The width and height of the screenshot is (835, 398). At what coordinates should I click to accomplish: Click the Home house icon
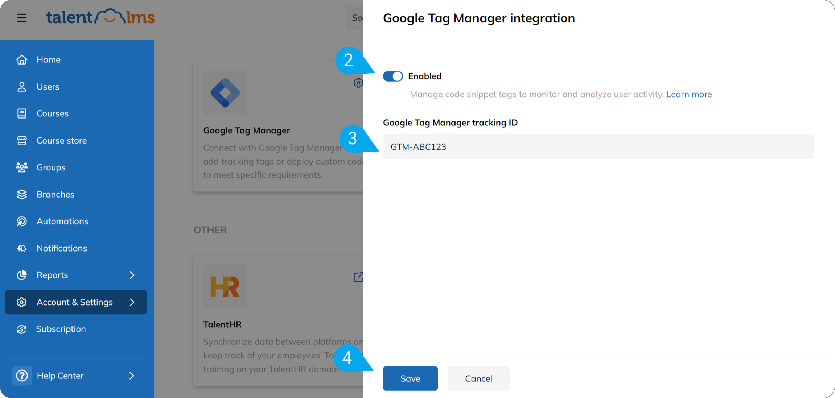22,59
